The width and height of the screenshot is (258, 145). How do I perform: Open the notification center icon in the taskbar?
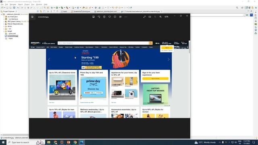click(254, 142)
